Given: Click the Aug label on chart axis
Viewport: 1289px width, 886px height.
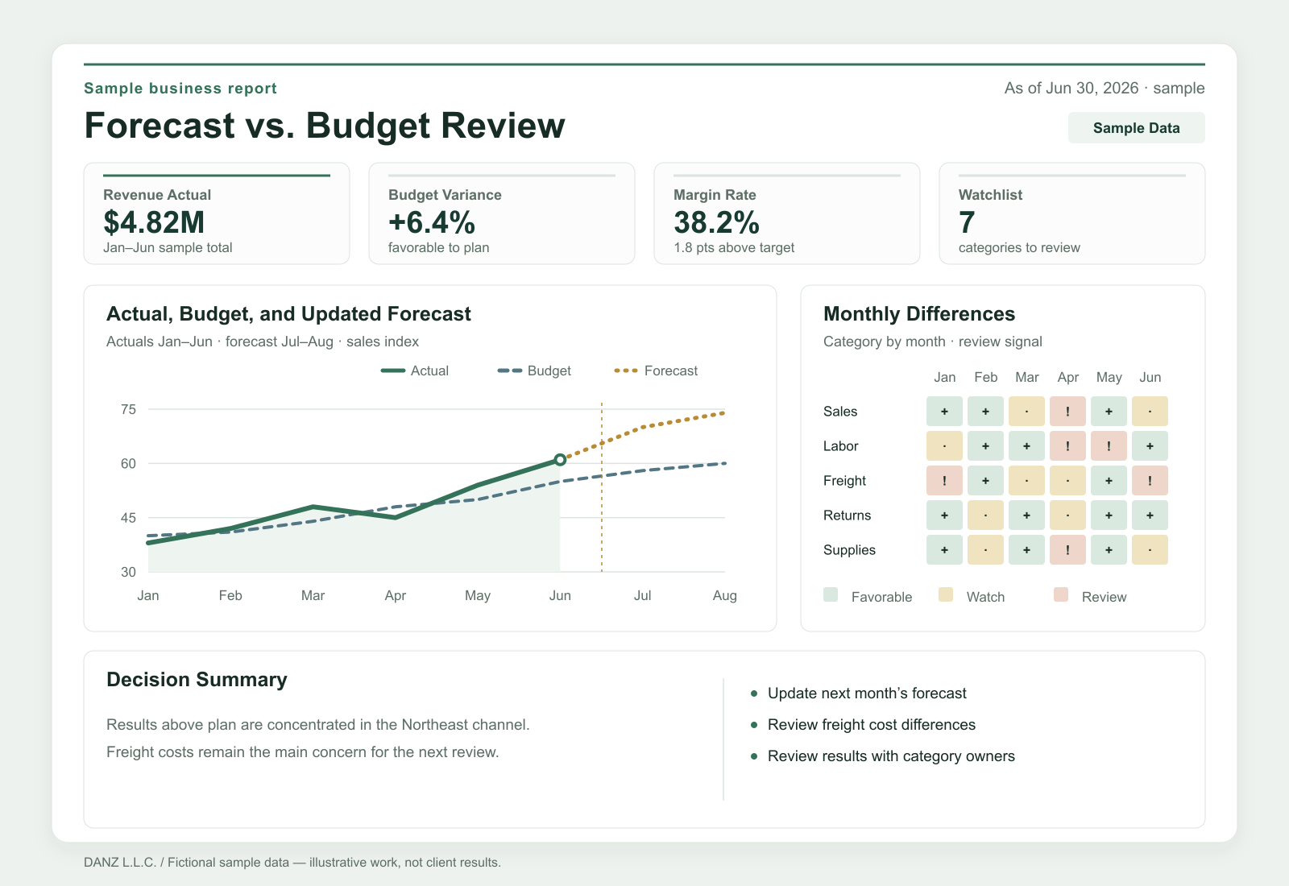Looking at the screenshot, I should click(x=724, y=595).
